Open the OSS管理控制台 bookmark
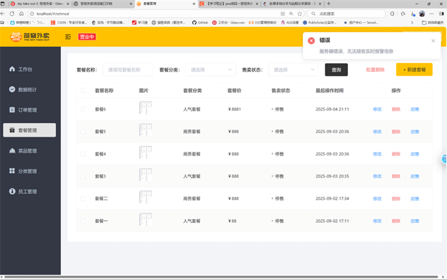The width and height of the screenshot is (447, 280). point(263,22)
